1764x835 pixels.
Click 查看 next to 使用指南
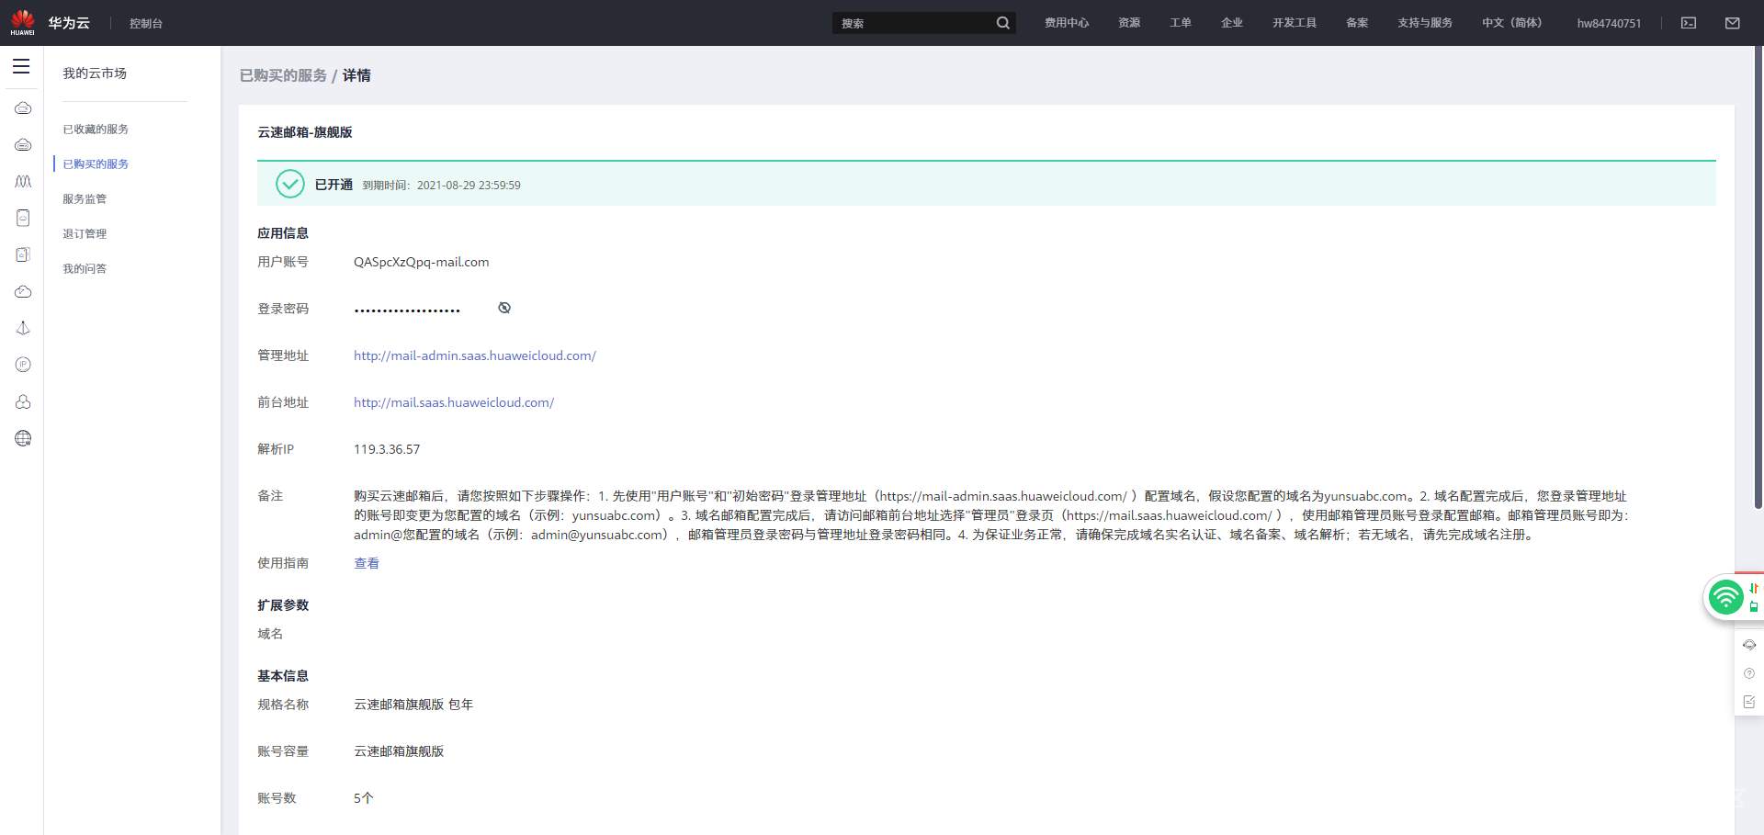coord(367,563)
